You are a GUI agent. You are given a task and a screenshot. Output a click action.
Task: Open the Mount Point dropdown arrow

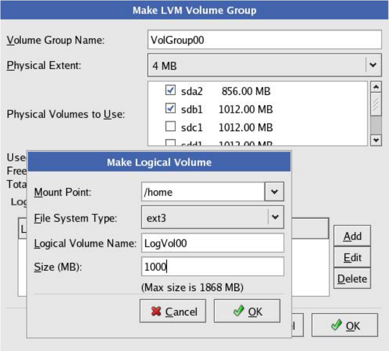[274, 192]
